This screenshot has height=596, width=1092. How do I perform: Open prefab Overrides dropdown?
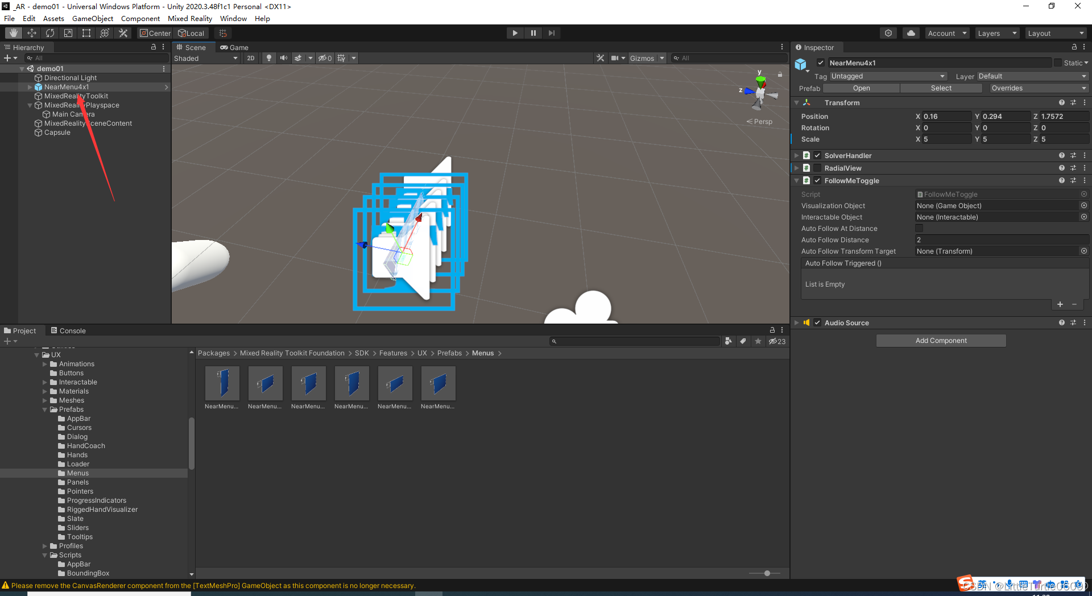(1038, 88)
